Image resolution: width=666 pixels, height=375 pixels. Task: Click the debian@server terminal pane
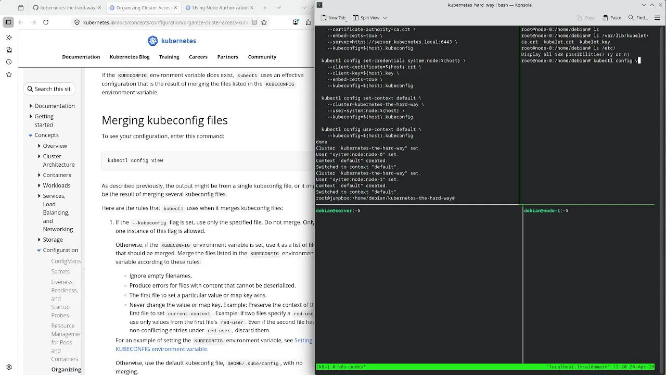point(418,284)
